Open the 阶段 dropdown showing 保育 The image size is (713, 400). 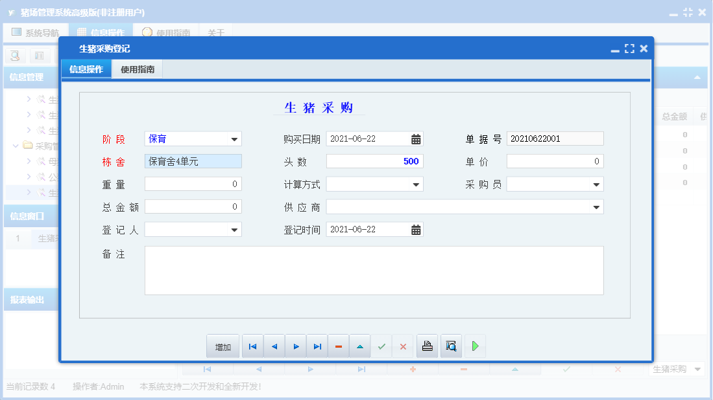pos(234,139)
